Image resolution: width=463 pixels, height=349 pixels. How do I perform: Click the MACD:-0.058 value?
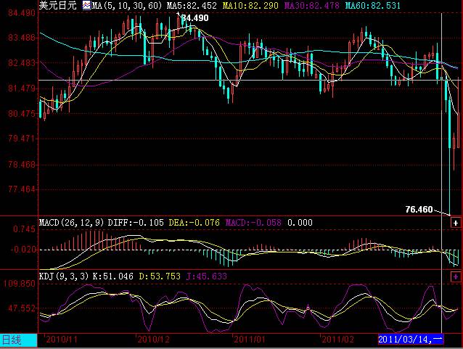click(x=253, y=222)
